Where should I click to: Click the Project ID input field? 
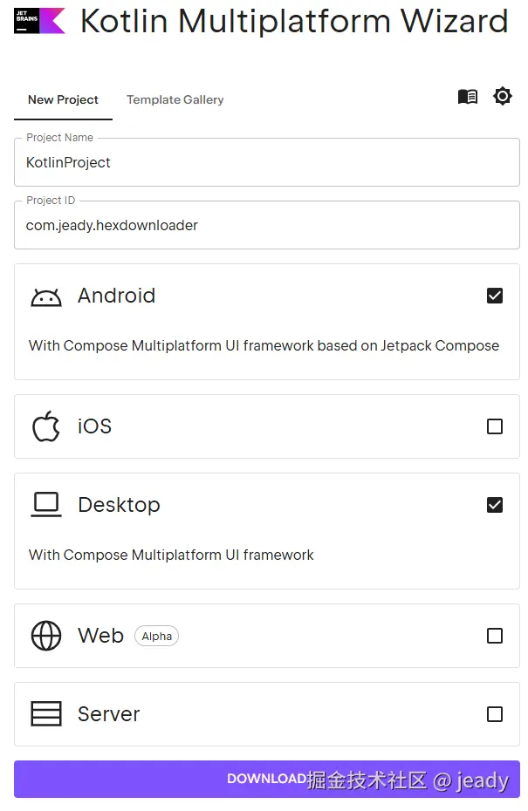[x=266, y=226]
